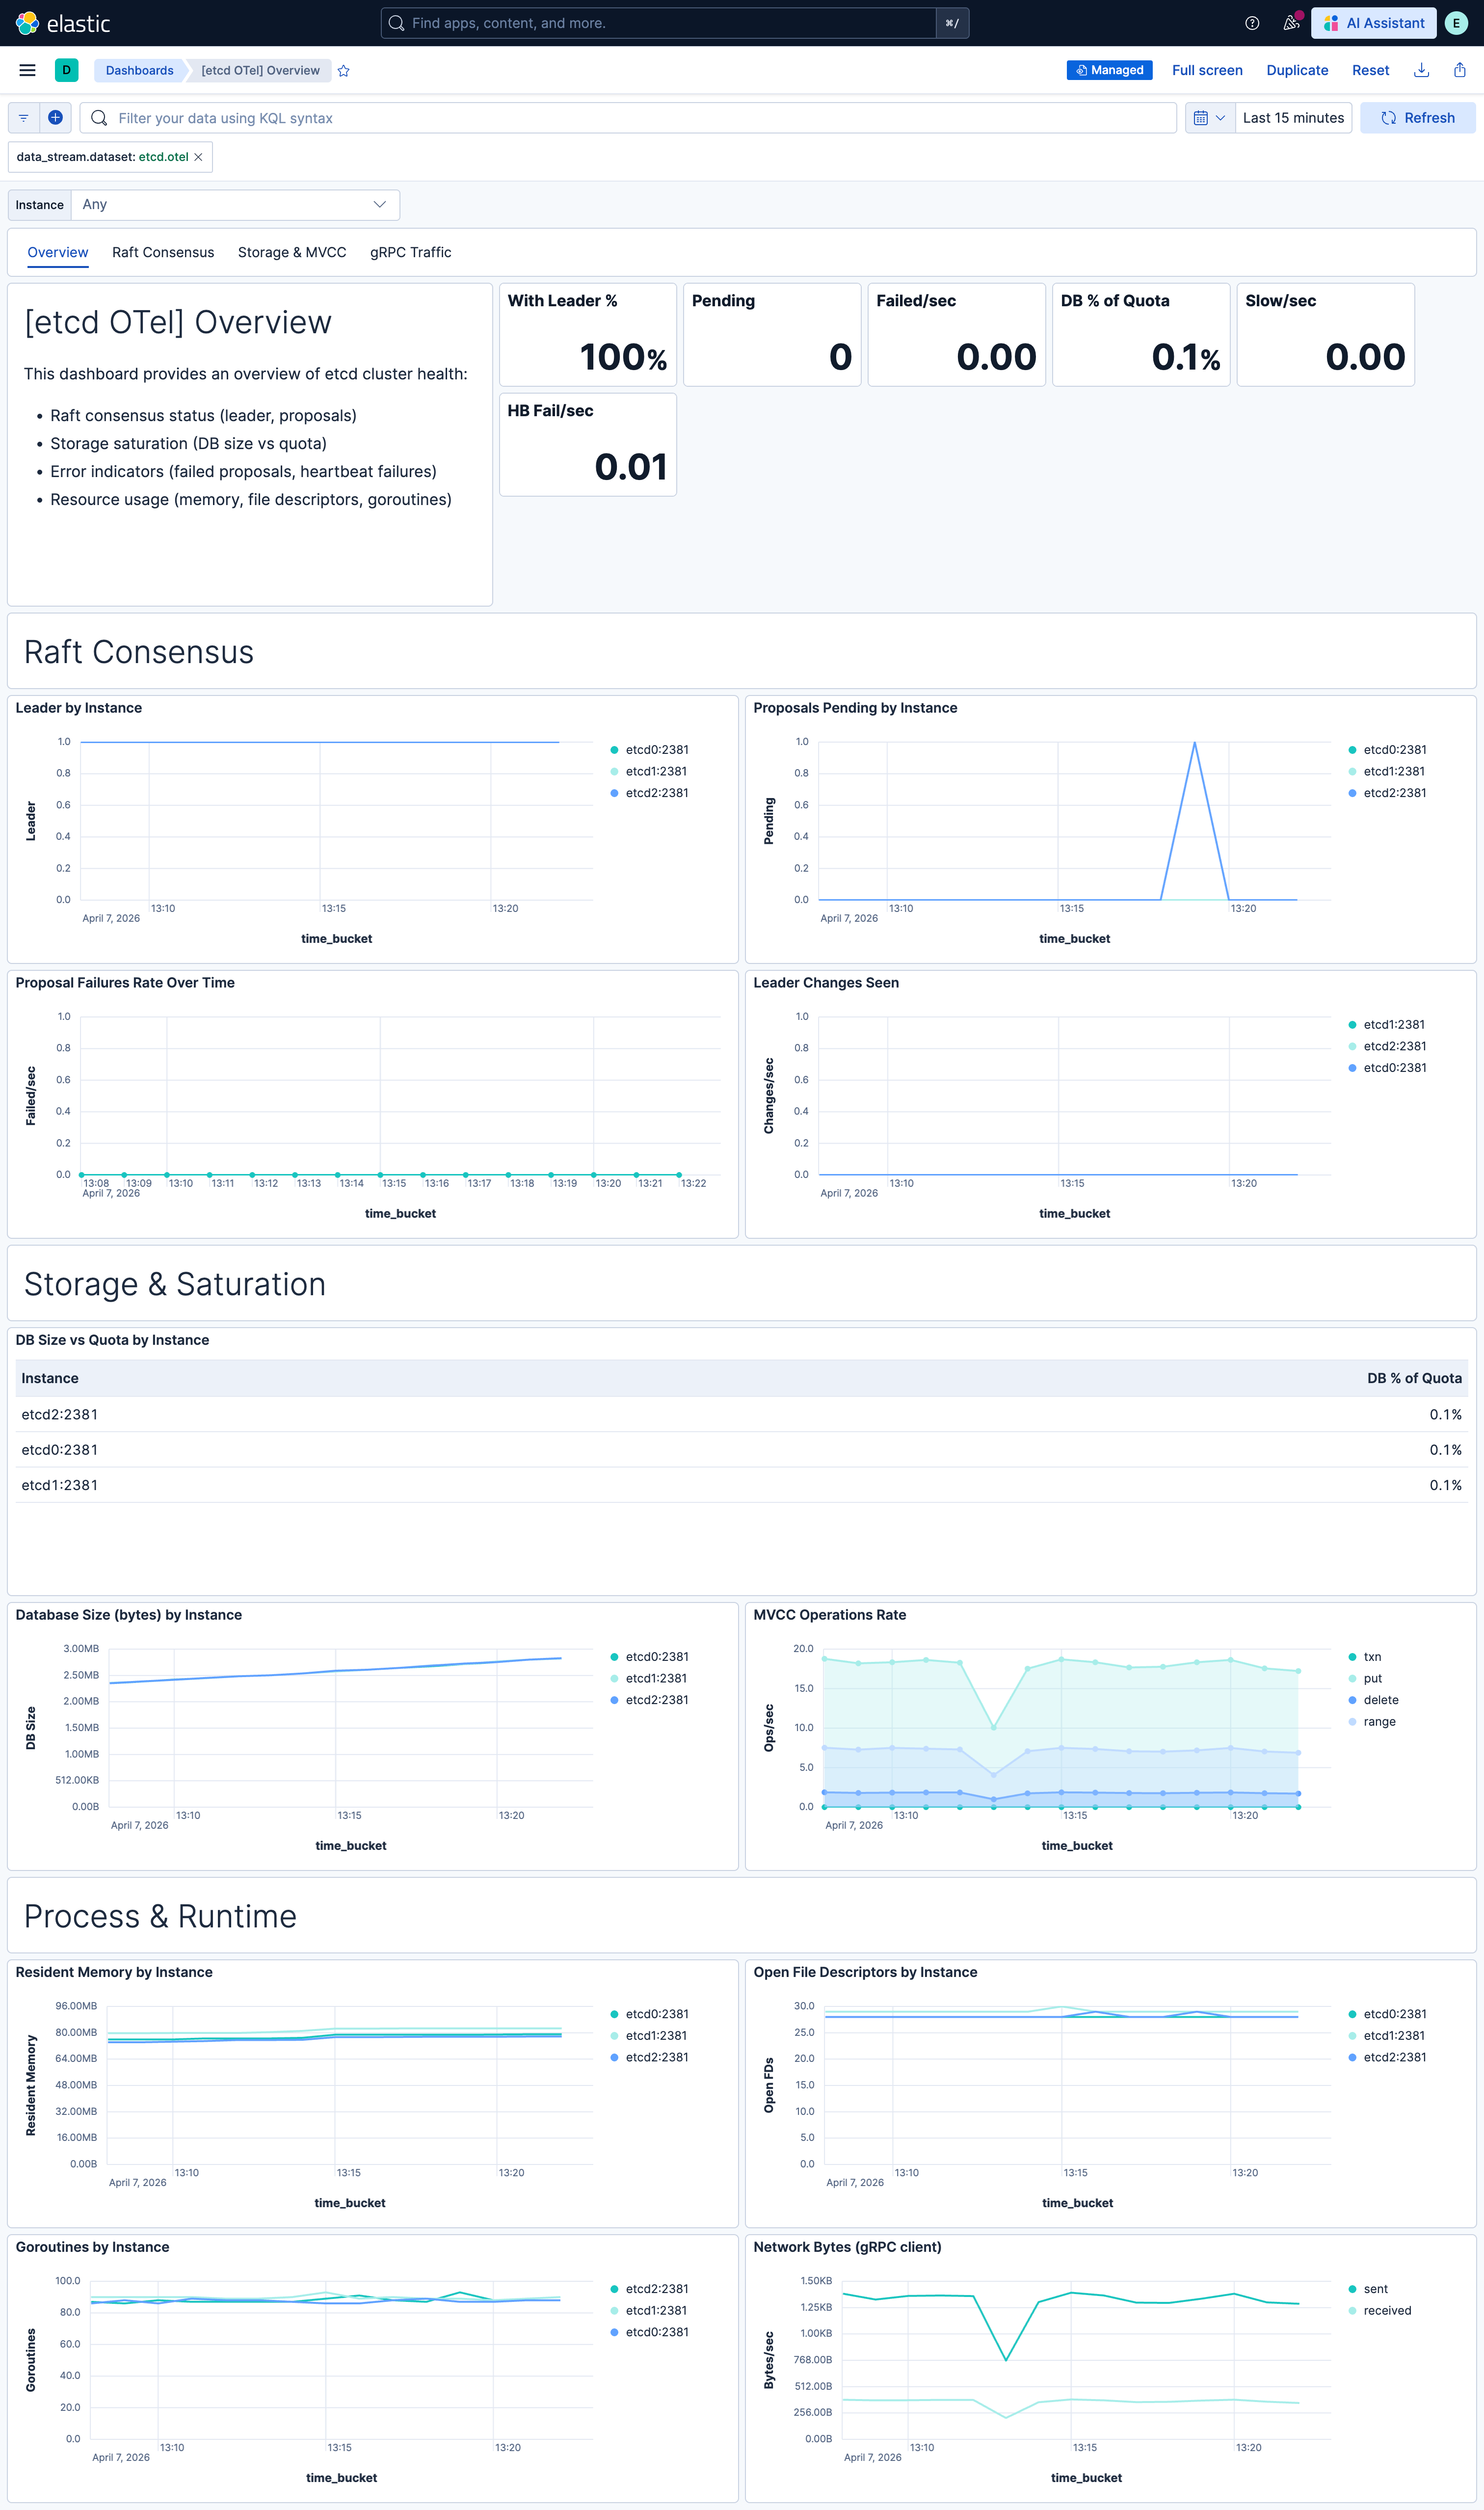Switch to the Raft Consensus tab

(x=162, y=252)
